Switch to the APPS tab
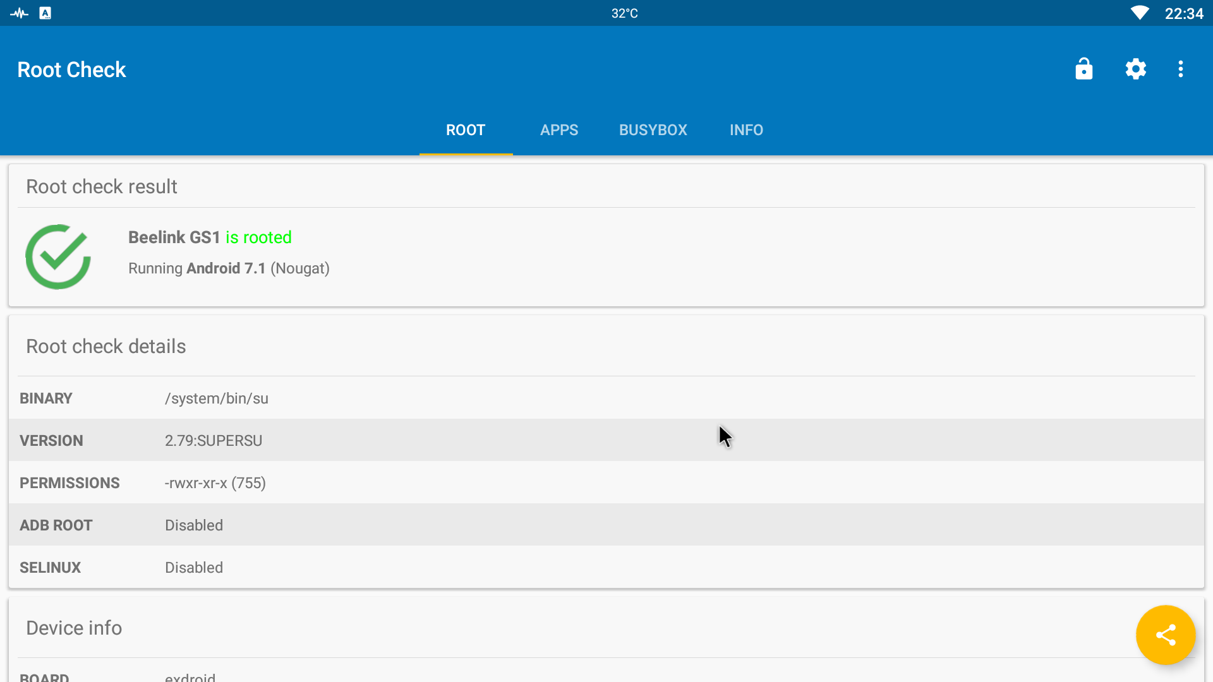The width and height of the screenshot is (1213, 682). click(559, 130)
